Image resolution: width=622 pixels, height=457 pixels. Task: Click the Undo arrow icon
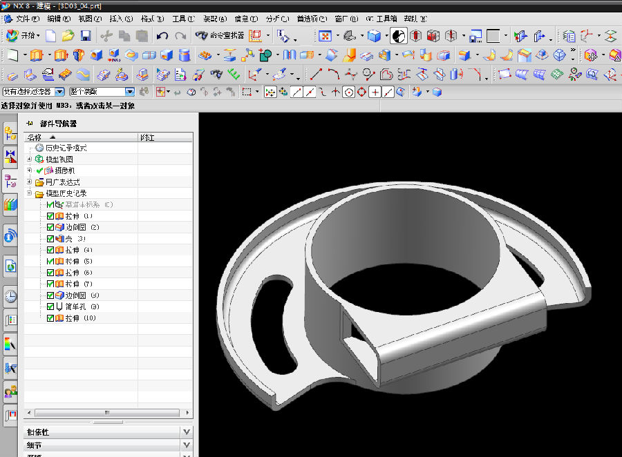162,35
